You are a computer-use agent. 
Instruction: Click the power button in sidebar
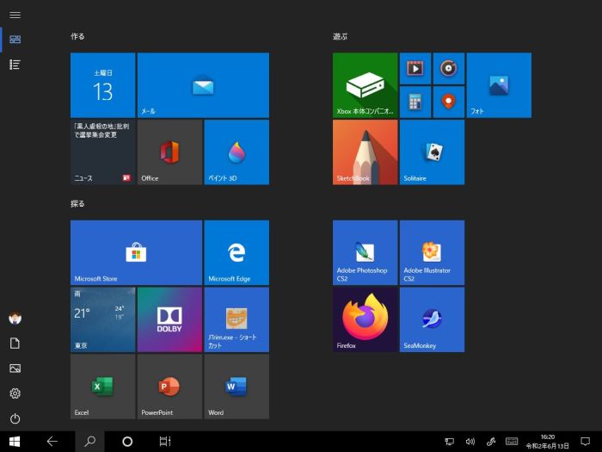click(15, 418)
